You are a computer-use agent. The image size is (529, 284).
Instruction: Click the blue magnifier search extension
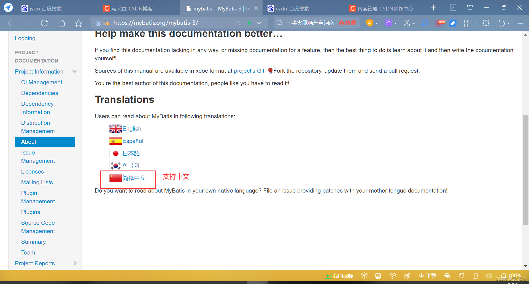425,23
